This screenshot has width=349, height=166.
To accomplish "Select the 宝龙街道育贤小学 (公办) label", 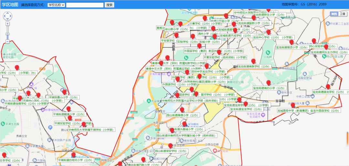I will pos(292,47).
